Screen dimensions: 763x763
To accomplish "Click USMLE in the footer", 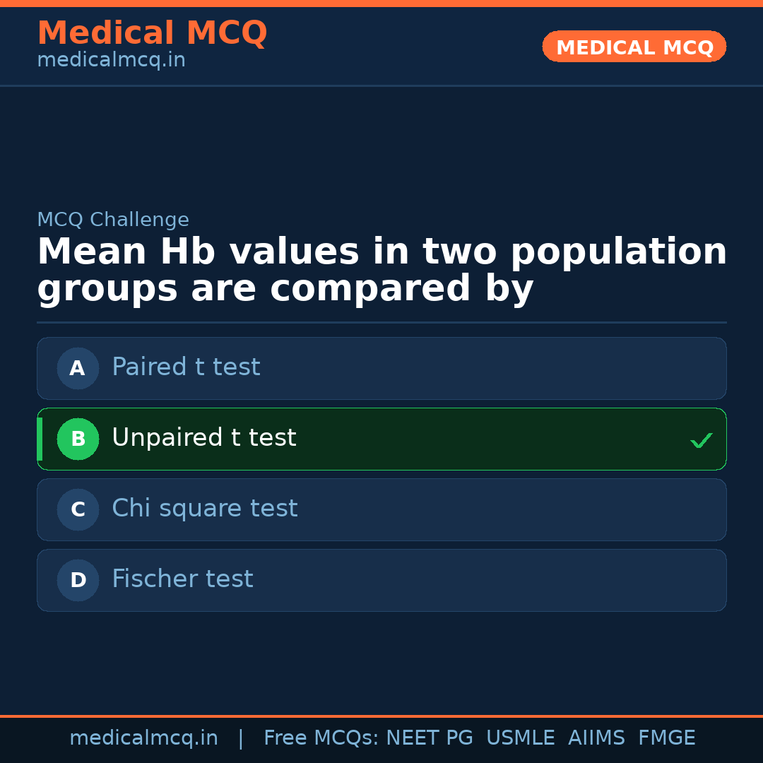I will tap(520, 738).
